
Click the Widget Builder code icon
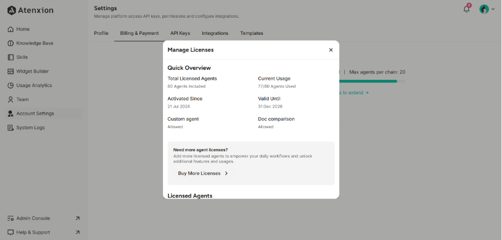point(10,71)
